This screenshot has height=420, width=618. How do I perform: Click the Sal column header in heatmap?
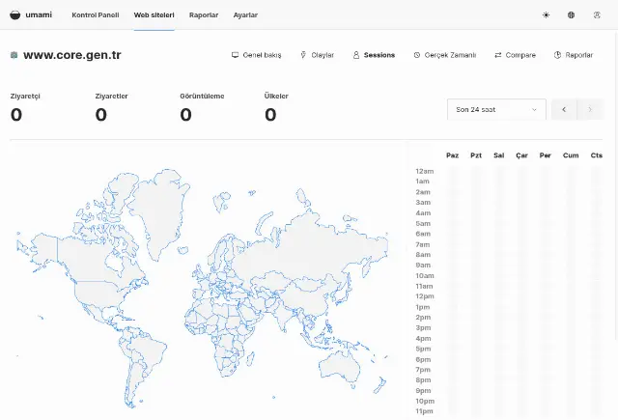coord(499,155)
